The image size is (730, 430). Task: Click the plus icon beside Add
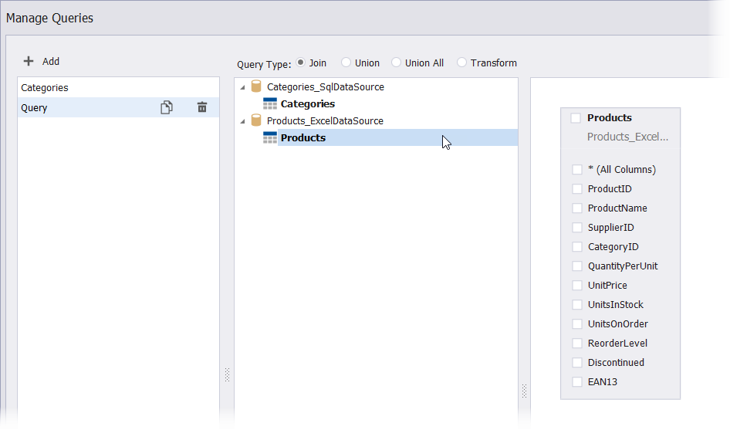29,62
